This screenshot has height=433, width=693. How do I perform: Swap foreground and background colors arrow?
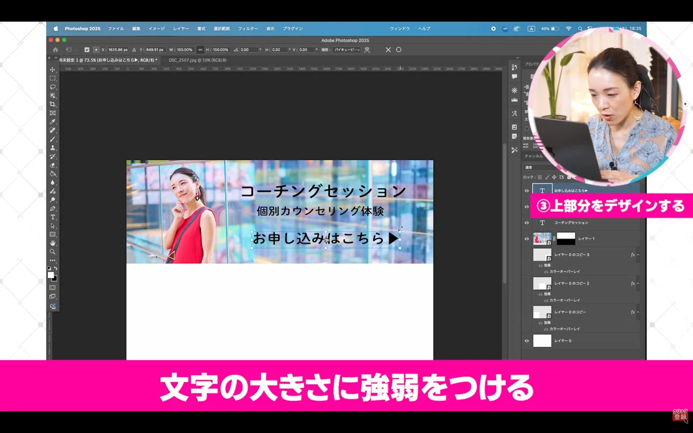tap(56, 269)
